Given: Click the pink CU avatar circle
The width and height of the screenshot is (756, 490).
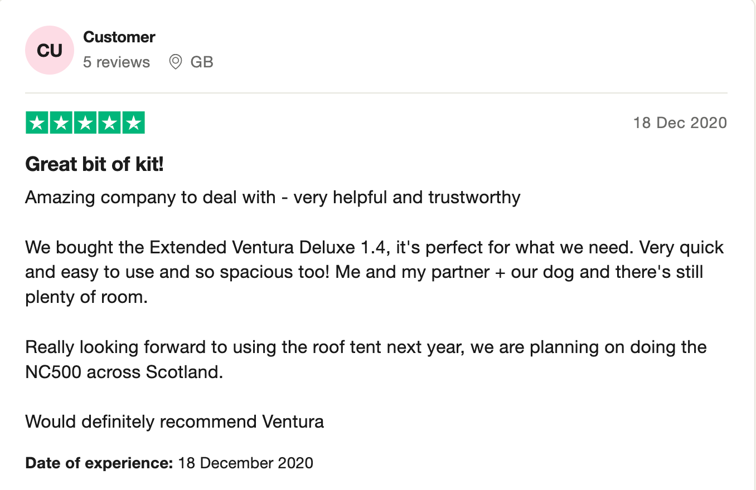Looking at the screenshot, I should point(50,50).
